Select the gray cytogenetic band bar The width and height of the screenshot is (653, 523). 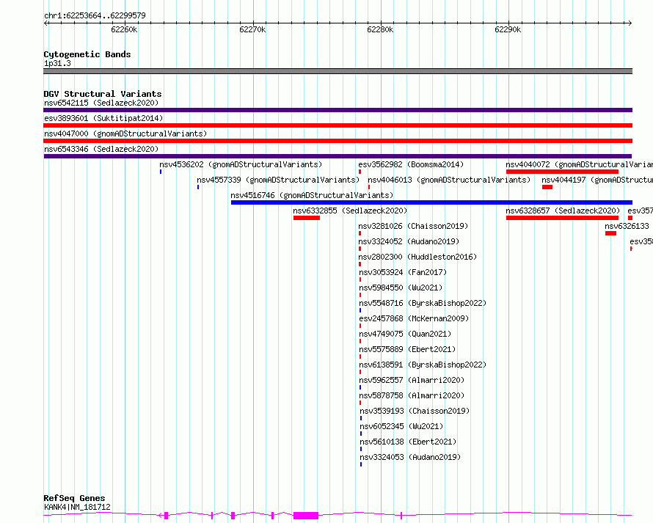point(338,71)
